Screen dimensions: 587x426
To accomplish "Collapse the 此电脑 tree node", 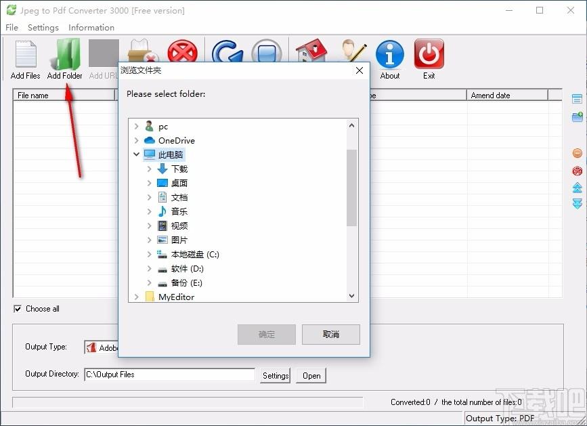I will [137, 155].
